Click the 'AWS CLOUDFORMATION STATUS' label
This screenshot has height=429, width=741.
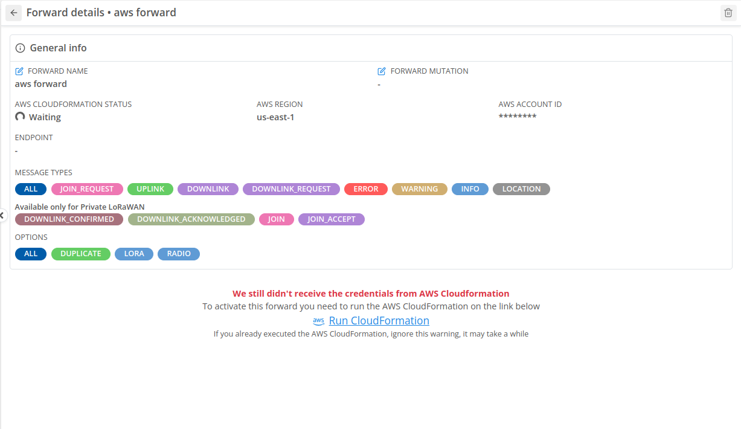point(73,105)
